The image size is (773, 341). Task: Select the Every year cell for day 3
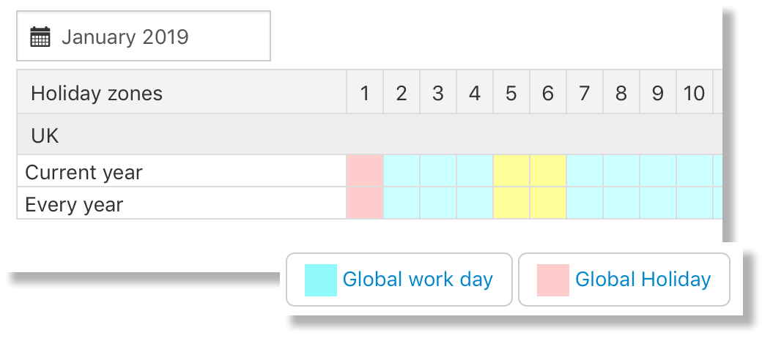click(x=438, y=203)
